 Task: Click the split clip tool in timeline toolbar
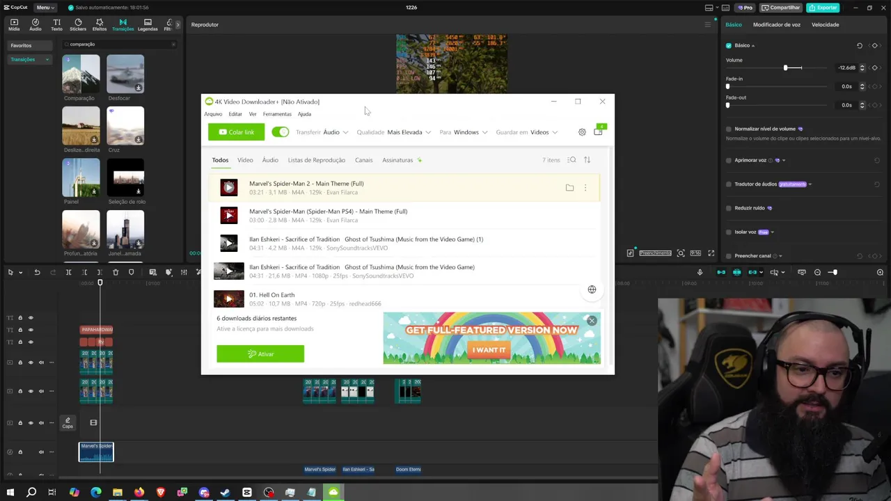click(x=69, y=272)
